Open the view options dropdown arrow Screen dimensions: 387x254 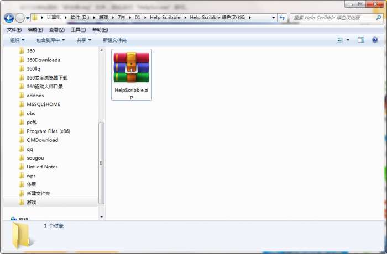click(x=348, y=40)
